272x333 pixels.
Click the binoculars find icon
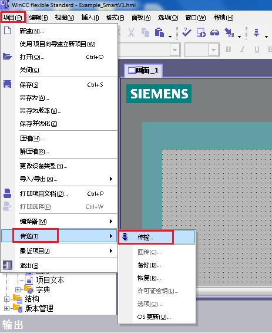click(214, 33)
